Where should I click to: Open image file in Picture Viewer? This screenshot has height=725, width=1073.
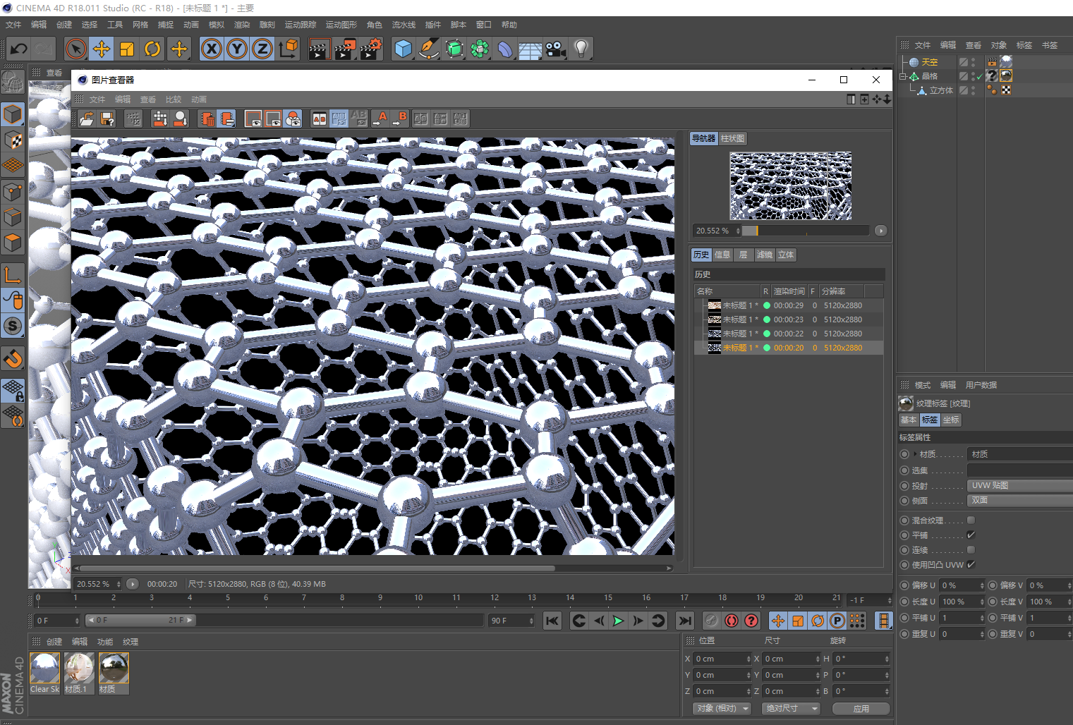click(x=87, y=118)
